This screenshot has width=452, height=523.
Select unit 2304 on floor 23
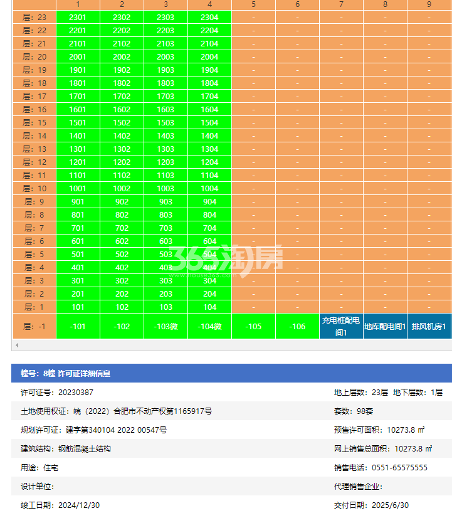tap(209, 18)
